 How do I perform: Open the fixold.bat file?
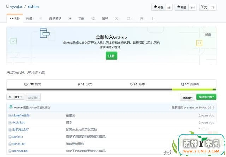coord(18,122)
